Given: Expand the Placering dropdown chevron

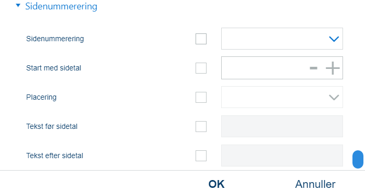Looking at the screenshot, I should (x=334, y=97).
